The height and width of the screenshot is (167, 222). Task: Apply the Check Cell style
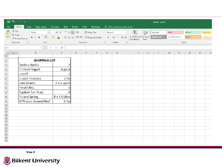coord(158,37)
